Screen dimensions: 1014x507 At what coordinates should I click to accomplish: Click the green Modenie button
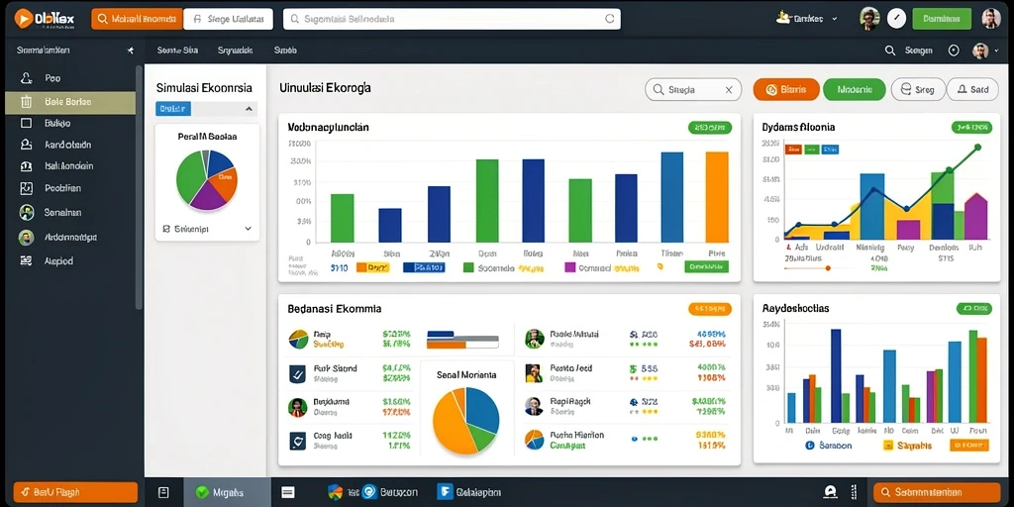(855, 90)
